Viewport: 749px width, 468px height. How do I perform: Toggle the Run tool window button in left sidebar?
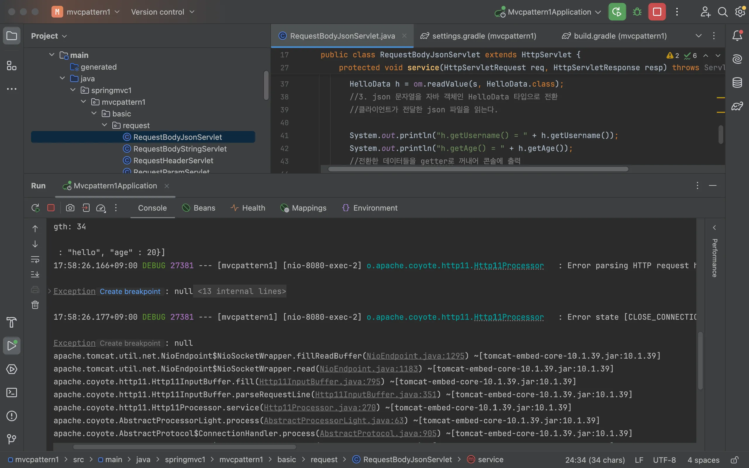coord(12,346)
